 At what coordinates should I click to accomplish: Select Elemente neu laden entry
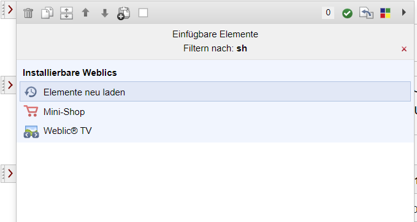(x=215, y=92)
